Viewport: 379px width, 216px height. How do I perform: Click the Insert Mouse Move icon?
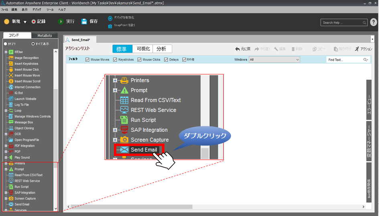[x=11, y=75]
